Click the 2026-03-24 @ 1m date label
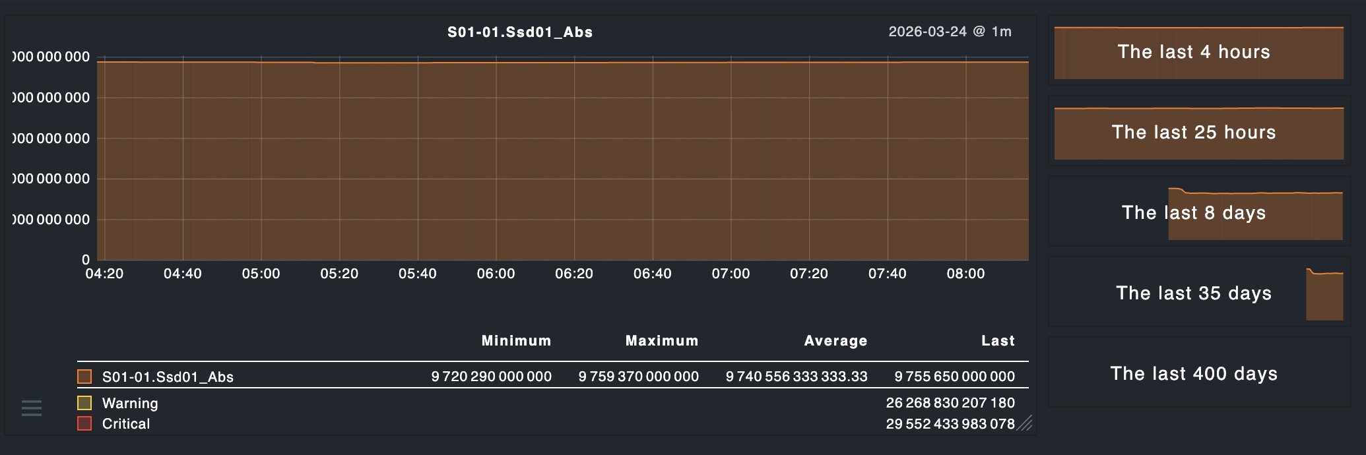The height and width of the screenshot is (455, 1366). tap(950, 32)
